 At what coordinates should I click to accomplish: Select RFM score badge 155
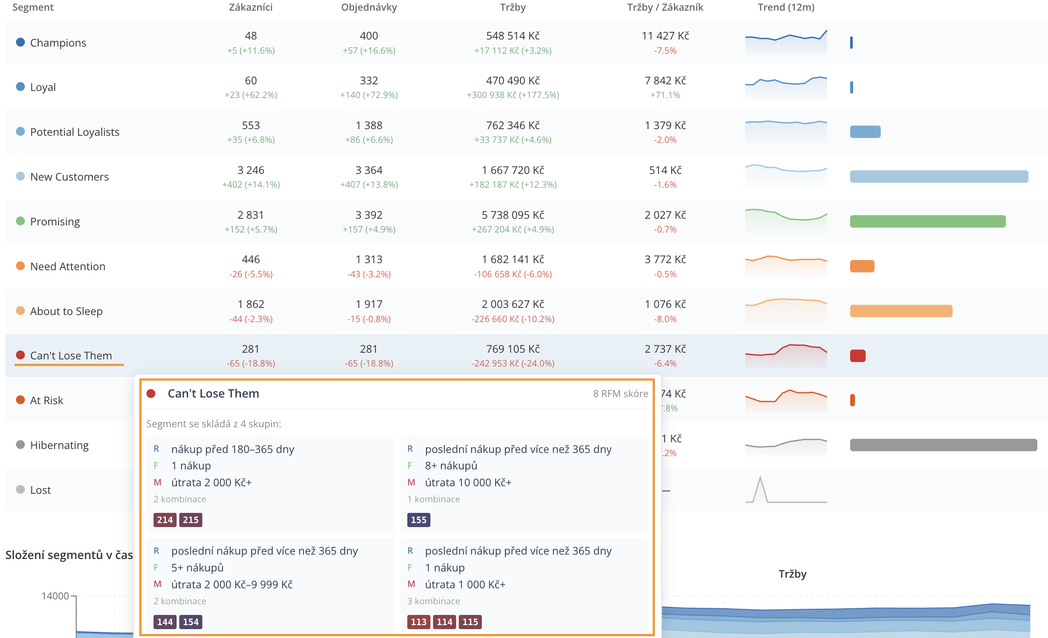tap(418, 520)
